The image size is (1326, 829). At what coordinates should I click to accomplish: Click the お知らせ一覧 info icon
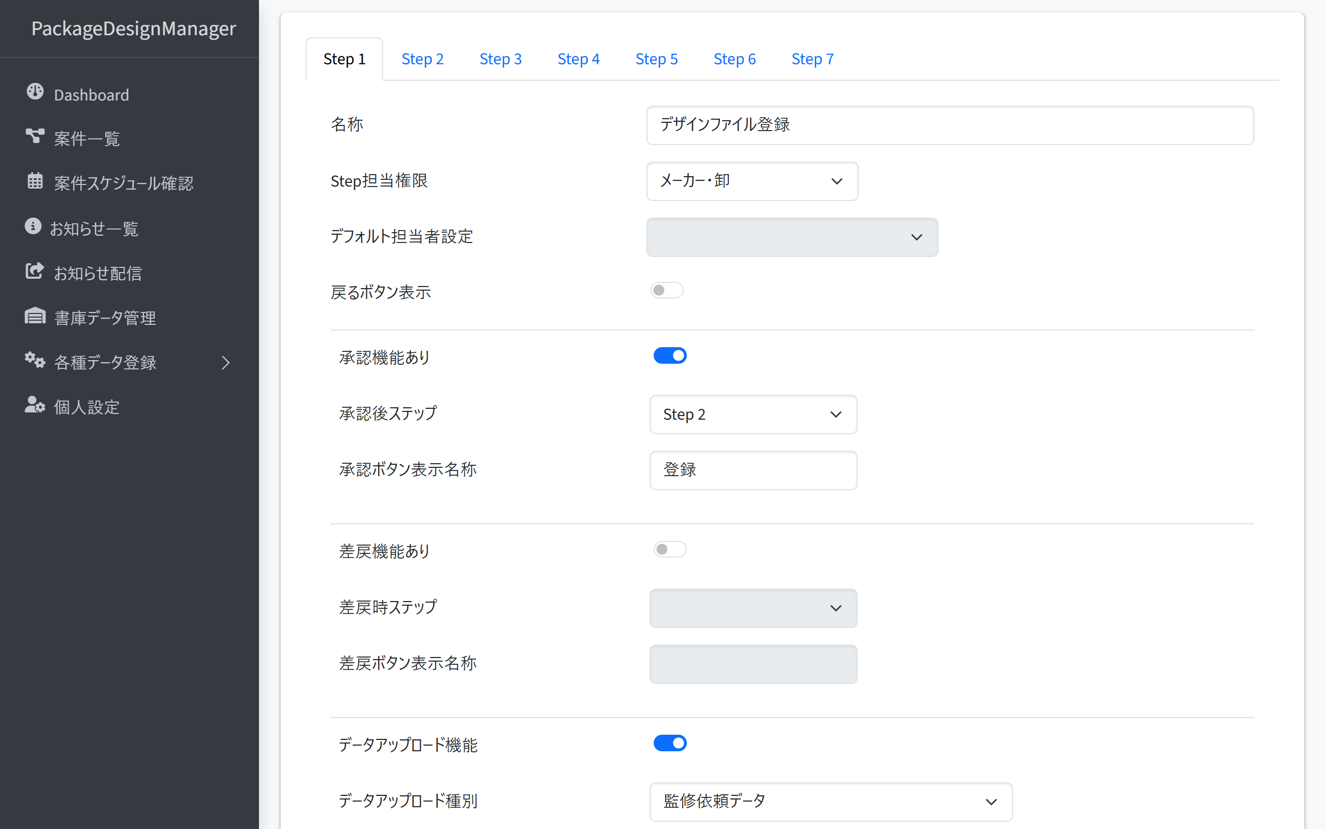(33, 226)
